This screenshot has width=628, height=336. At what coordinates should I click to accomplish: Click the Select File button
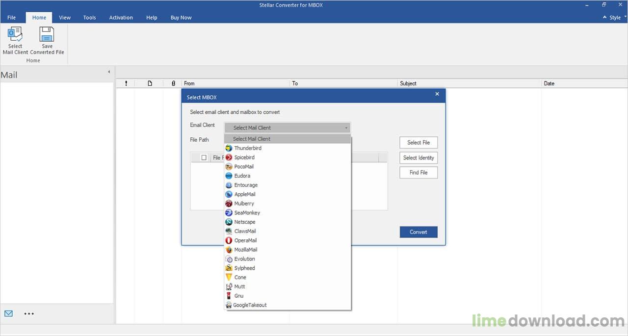coord(419,142)
